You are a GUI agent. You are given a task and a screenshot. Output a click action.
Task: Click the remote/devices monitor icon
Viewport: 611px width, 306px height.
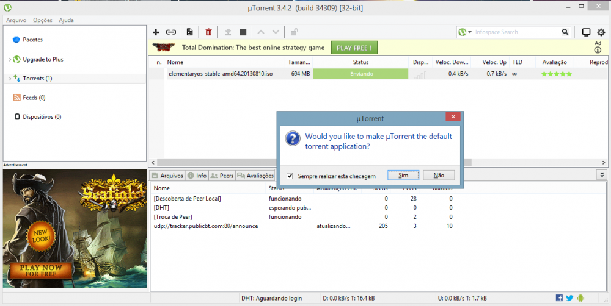(586, 32)
